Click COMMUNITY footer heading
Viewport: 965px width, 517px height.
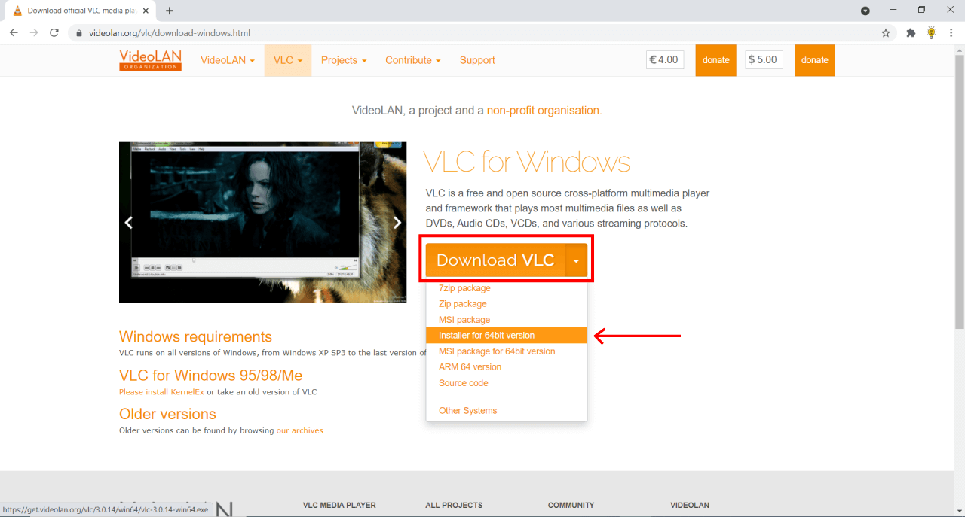(x=571, y=505)
